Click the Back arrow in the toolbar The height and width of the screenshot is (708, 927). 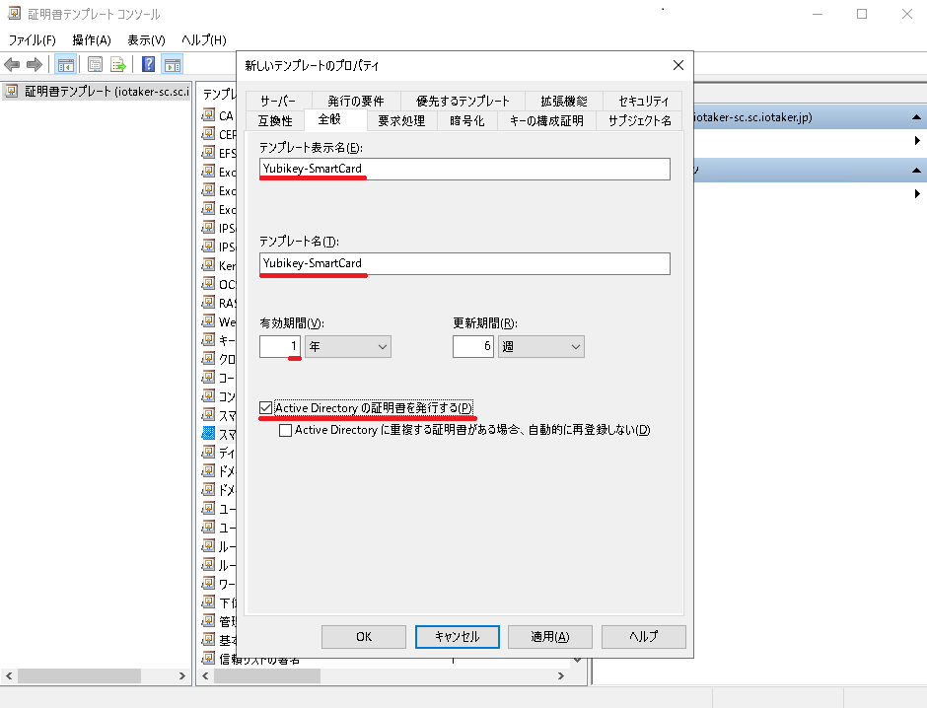[x=12, y=65]
